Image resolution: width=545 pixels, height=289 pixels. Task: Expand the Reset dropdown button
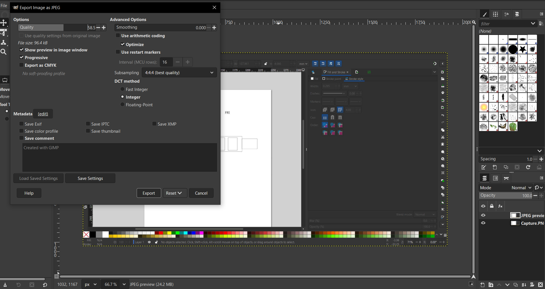pyautogui.click(x=175, y=193)
